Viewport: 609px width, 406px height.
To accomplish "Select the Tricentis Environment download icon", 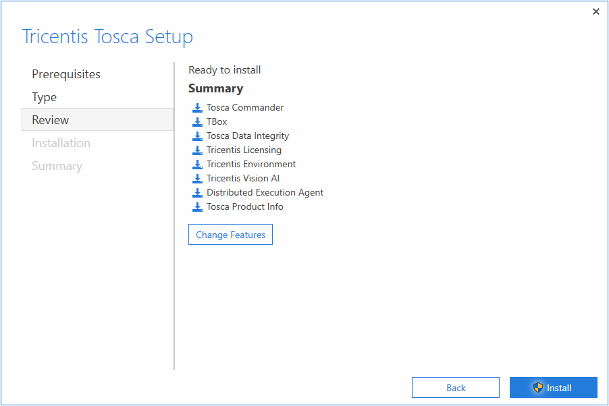I will 197,164.
